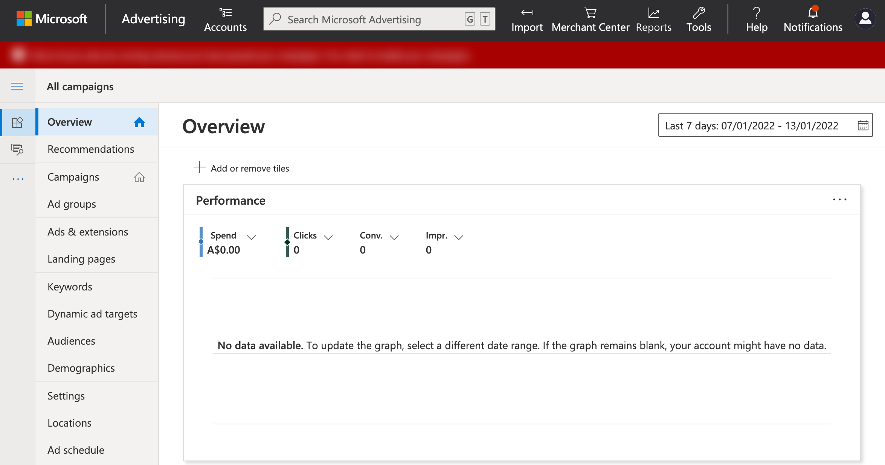Toggle the Spend metric color bar
The width and height of the screenshot is (885, 465).
201,242
